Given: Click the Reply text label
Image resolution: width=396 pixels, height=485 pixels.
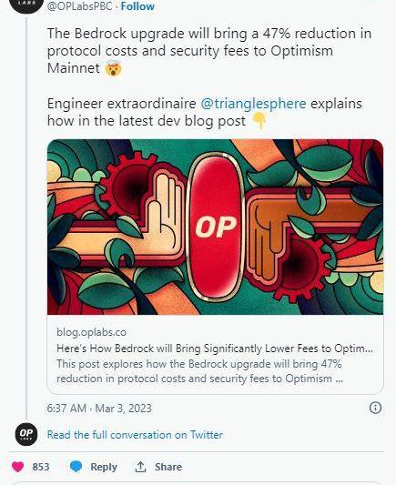Looking at the screenshot, I should coord(104,467).
